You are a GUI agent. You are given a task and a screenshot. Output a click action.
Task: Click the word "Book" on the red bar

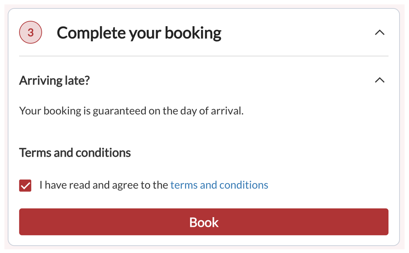tap(204, 222)
